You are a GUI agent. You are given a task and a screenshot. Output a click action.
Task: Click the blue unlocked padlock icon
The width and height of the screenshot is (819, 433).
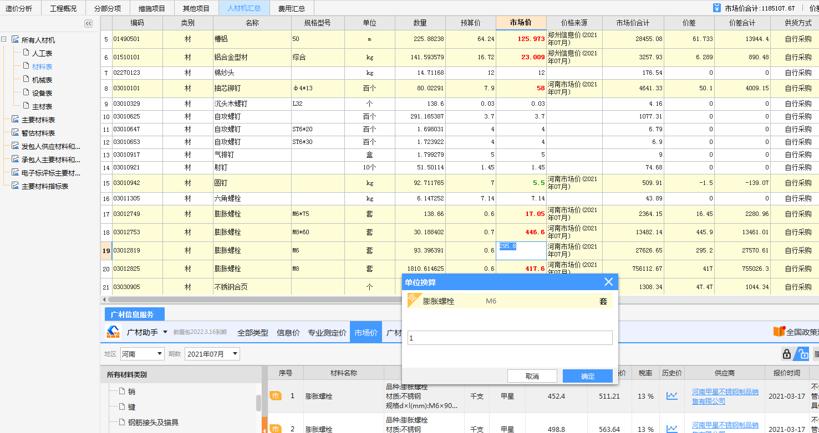pos(803,354)
